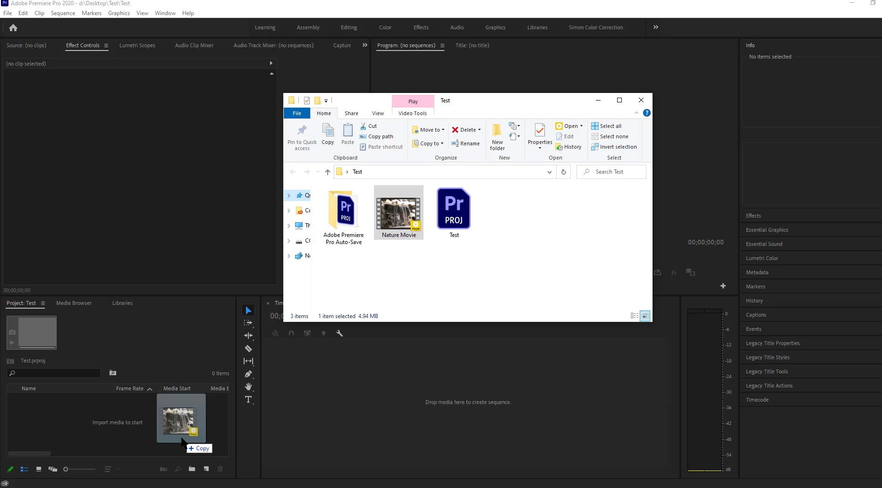Open the timeline settings wrench
Viewport: 882px width, 488px height.
pyautogui.click(x=339, y=333)
